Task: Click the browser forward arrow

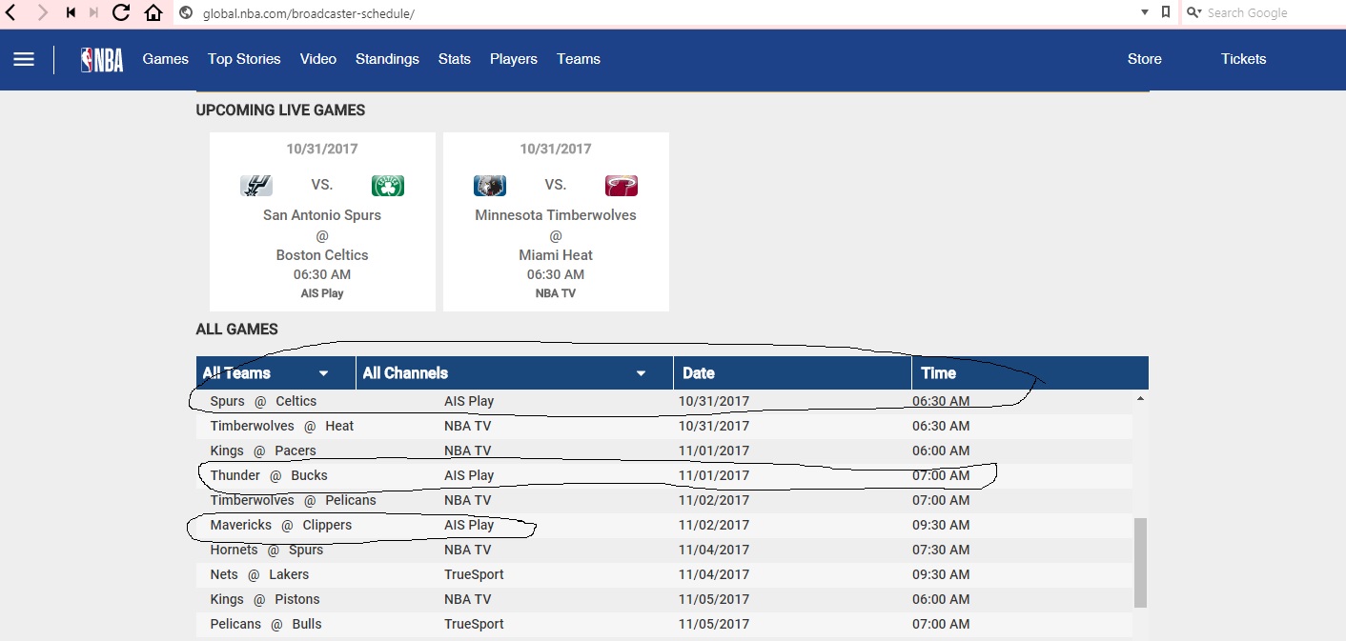Action: 42,12
